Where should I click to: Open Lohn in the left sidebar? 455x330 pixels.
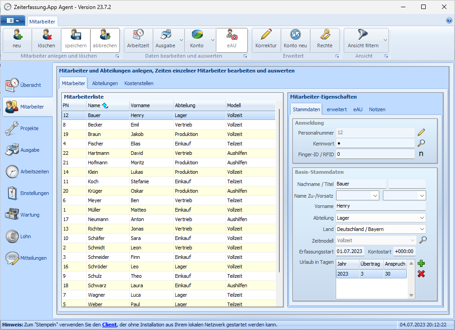pyautogui.click(x=26, y=236)
